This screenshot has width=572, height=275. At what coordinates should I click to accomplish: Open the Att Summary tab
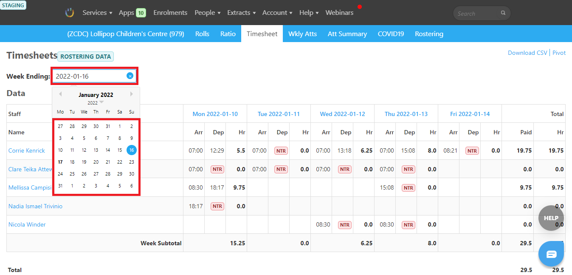347,34
